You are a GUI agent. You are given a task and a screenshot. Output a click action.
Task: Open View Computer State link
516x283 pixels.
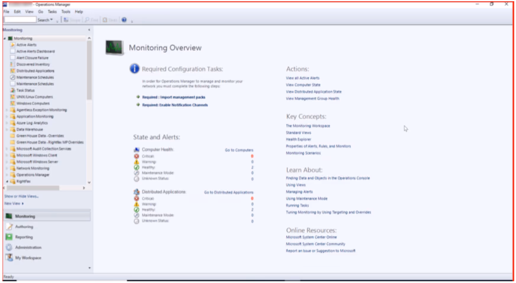pos(303,85)
